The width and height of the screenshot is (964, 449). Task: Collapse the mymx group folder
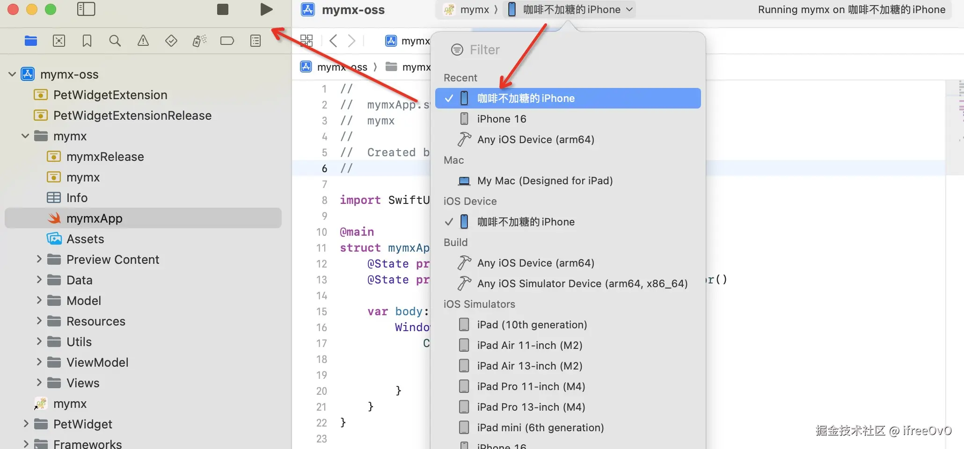point(25,136)
